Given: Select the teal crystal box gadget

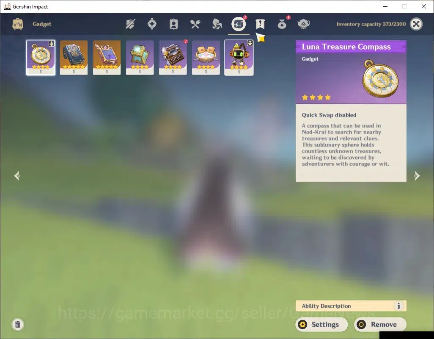Looking at the screenshot, I should click(140, 57).
